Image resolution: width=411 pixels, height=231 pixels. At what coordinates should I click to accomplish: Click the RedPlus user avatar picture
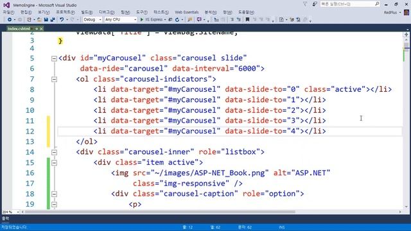(x=407, y=12)
